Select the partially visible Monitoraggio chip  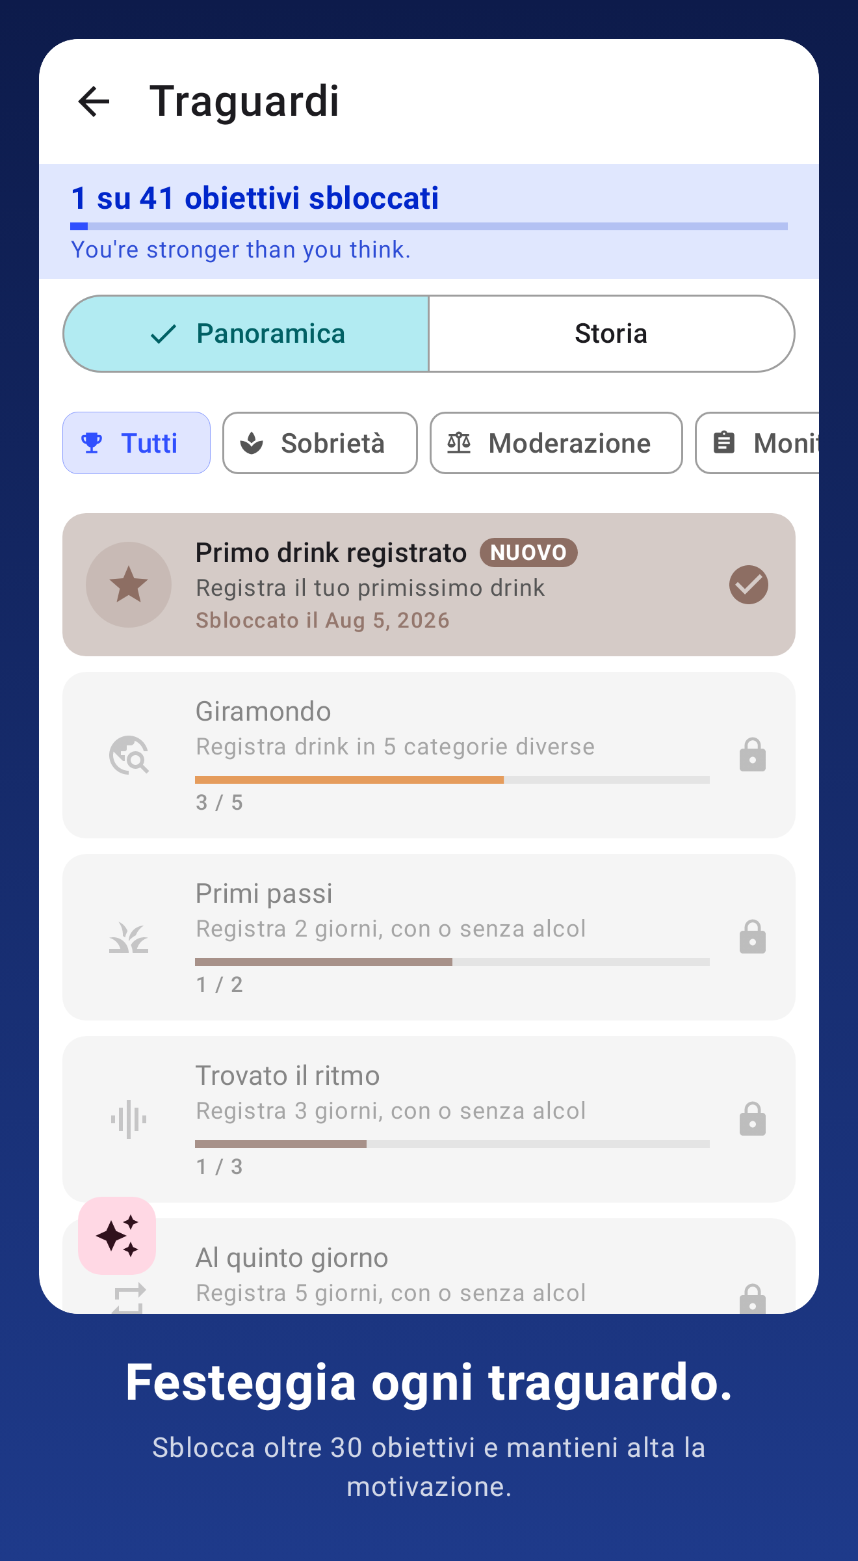click(757, 443)
